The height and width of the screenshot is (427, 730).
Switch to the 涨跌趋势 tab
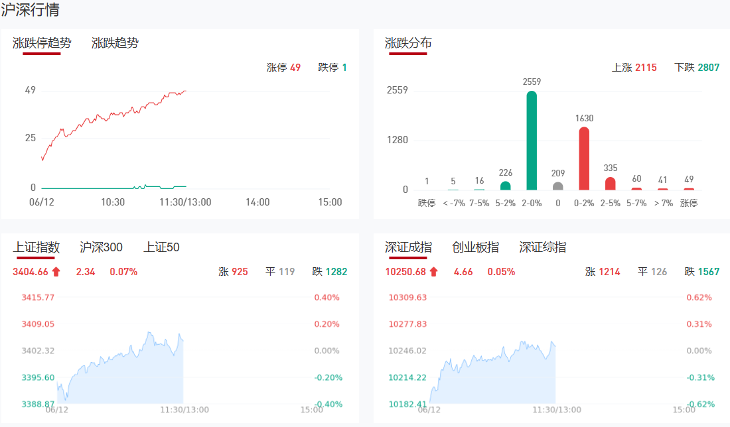click(115, 43)
